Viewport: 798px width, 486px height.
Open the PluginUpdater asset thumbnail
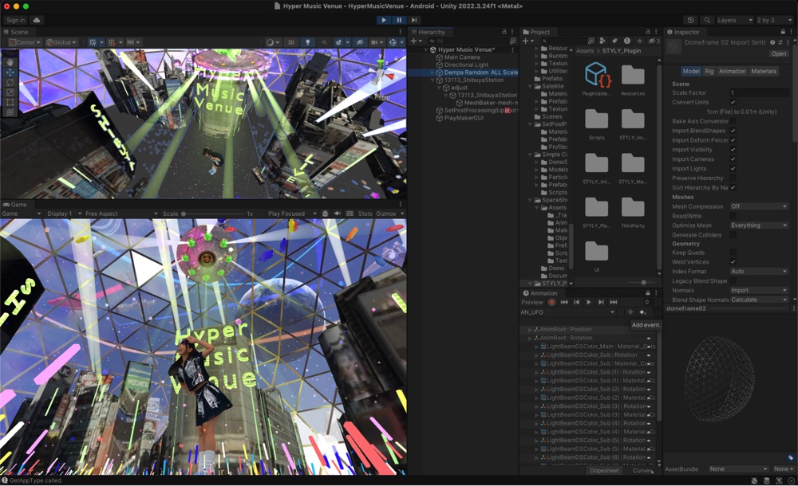click(x=597, y=74)
